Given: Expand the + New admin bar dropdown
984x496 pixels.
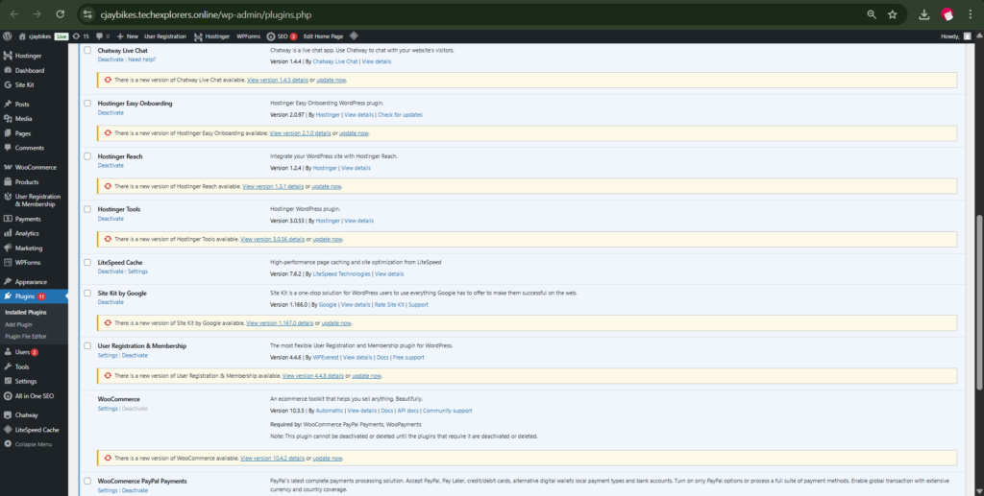Looking at the screenshot, I should [127, 36].
